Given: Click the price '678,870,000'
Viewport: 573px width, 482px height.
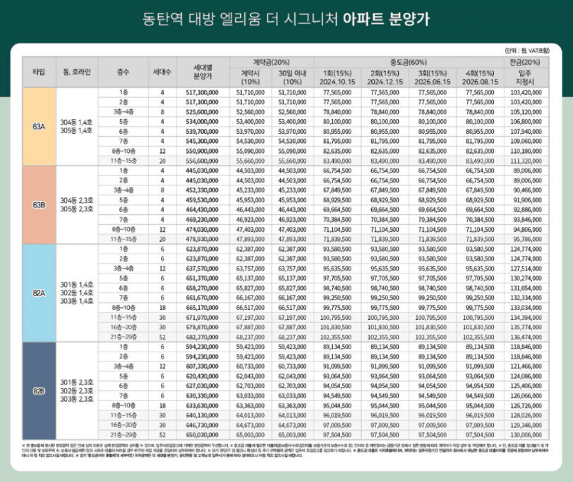Looking at the screenshot, I should tap(202, 327).
